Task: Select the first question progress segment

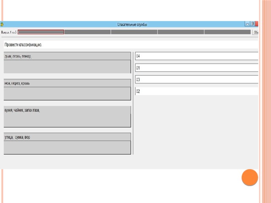Action: [41, 32]
